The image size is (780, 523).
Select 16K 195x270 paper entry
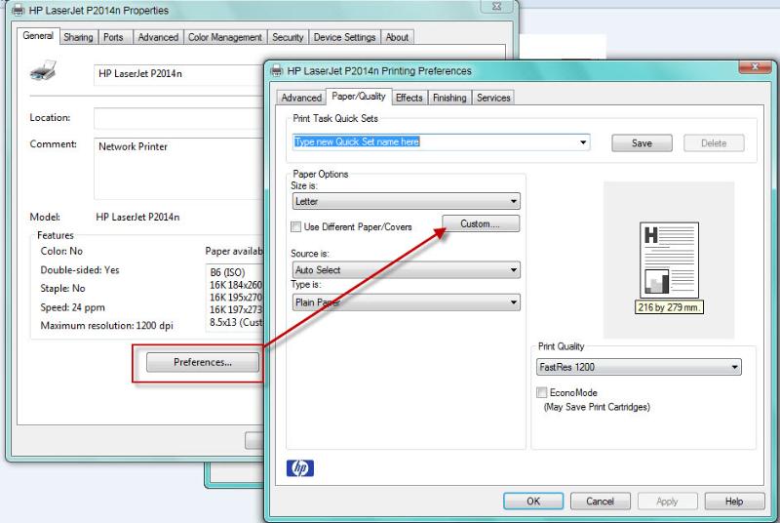pyautogui.click(x=236, y=297)
